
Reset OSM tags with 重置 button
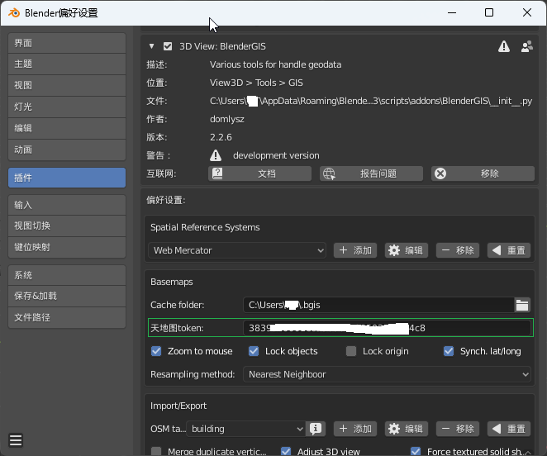click(509, 429)
